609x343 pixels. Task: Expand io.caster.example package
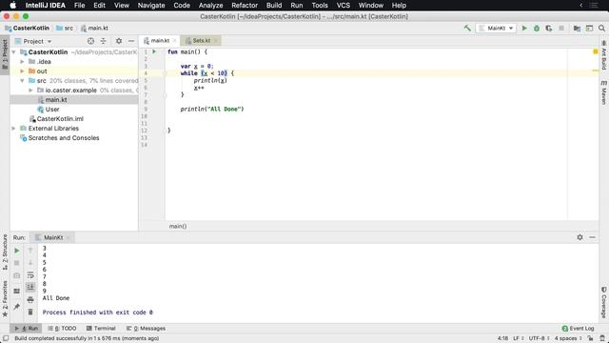tap(30, 91)
